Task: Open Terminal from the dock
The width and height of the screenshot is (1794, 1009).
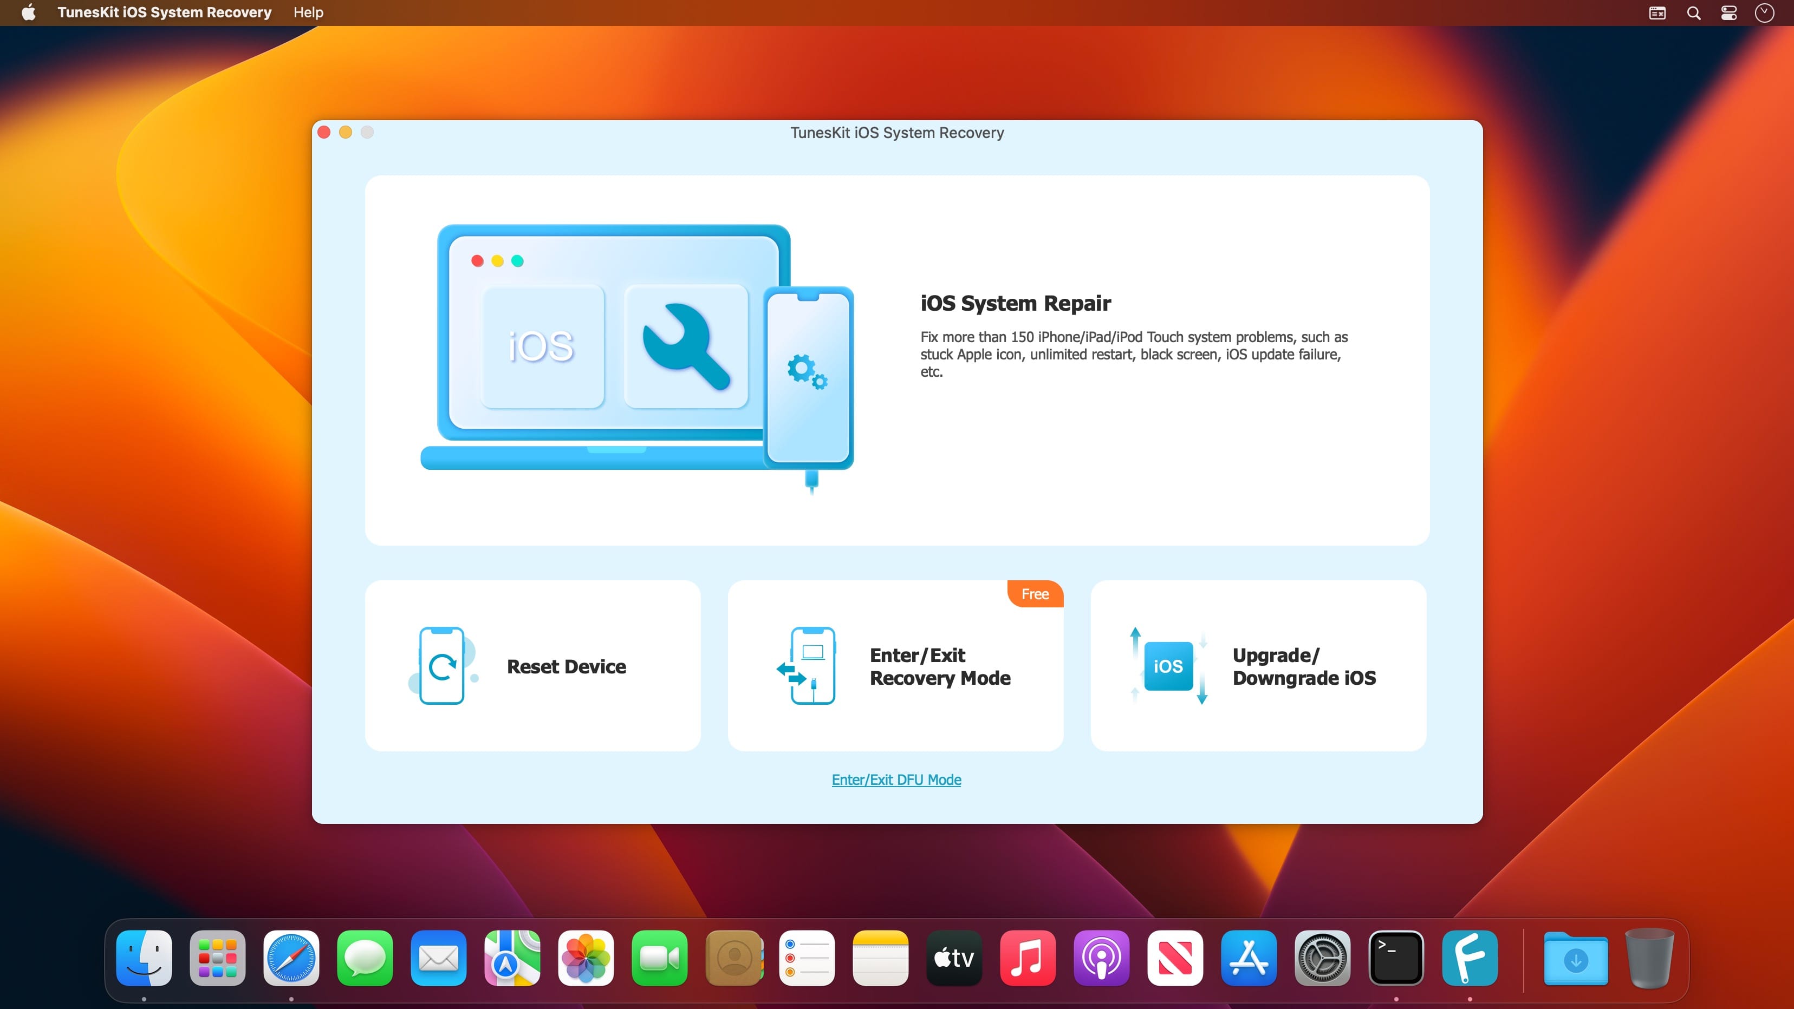Action: pos(1396,958)
